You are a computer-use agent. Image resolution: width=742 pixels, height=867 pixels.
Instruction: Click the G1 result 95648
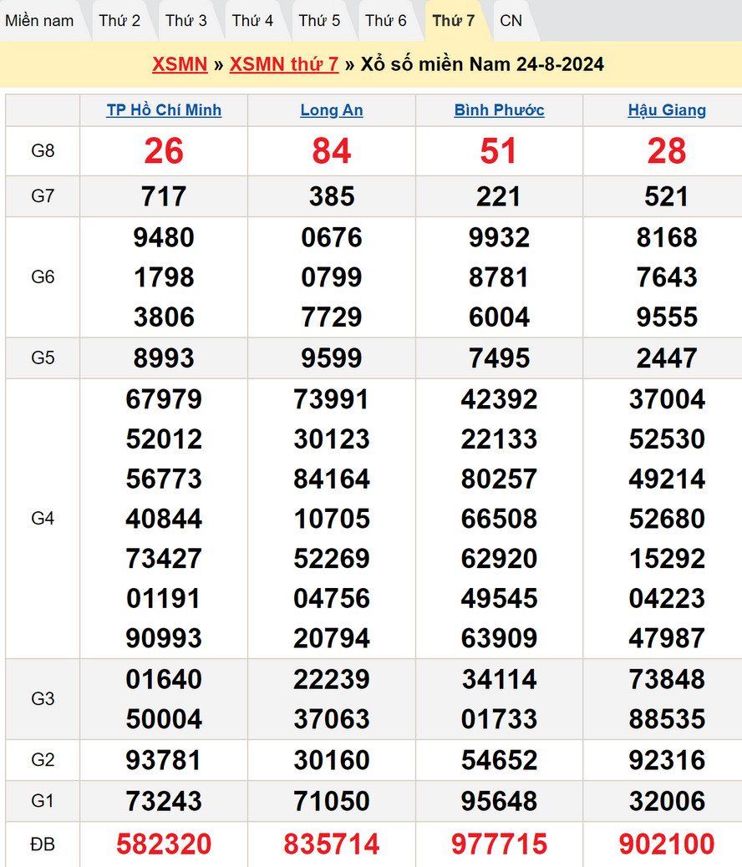[x=499, y=801]
